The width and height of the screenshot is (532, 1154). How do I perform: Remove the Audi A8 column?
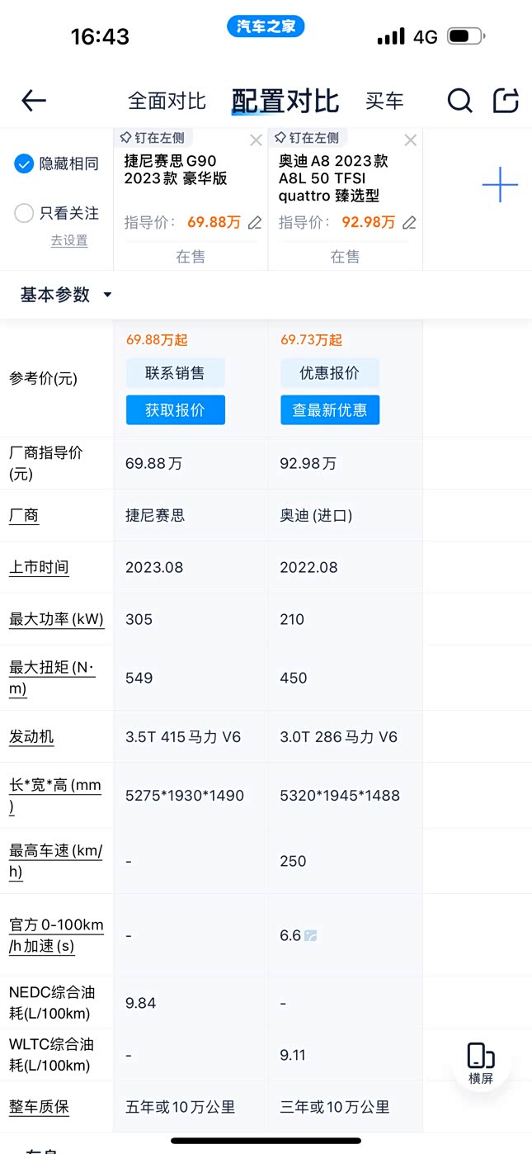tap(410, 140)
